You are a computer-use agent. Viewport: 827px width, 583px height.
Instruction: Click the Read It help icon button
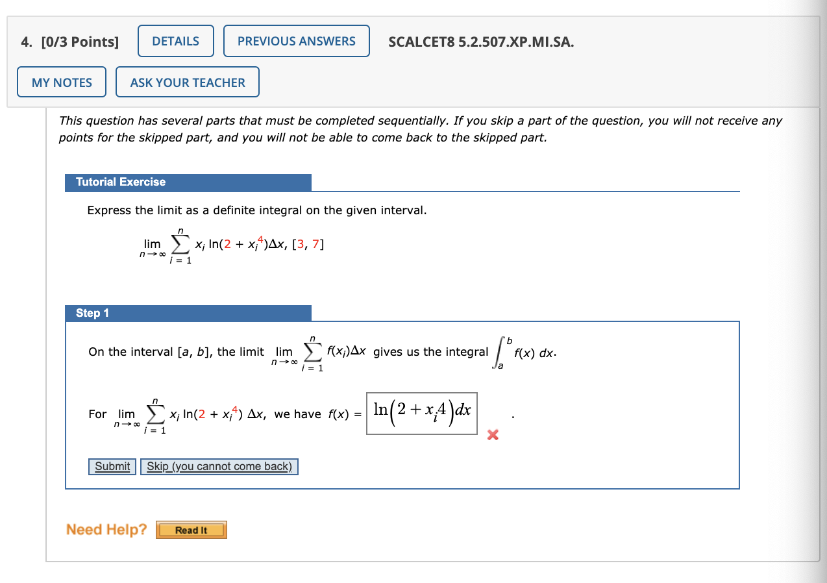[190, 530]
